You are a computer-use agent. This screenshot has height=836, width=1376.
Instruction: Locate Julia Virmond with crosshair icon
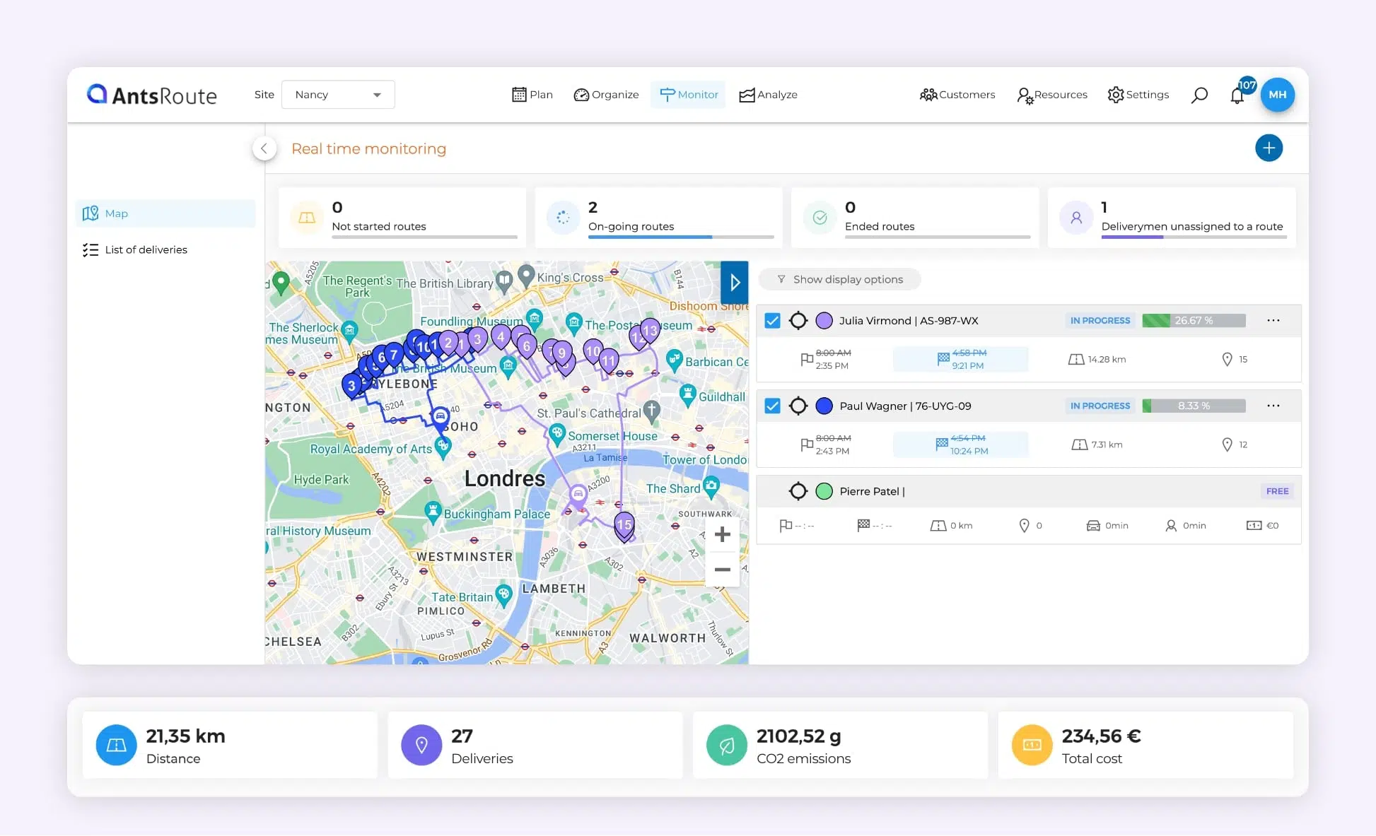tap(798, 320)
